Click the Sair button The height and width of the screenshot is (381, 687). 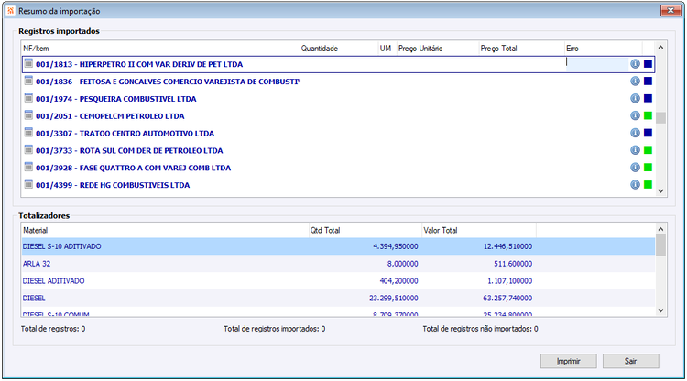pyautogui.click(x=630, y=361)
